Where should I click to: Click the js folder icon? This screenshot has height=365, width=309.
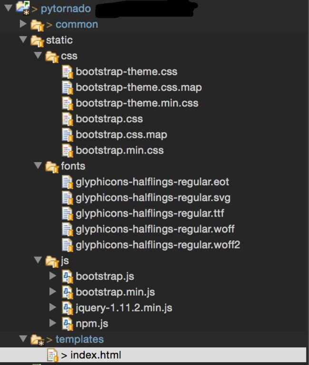point(52,261)
